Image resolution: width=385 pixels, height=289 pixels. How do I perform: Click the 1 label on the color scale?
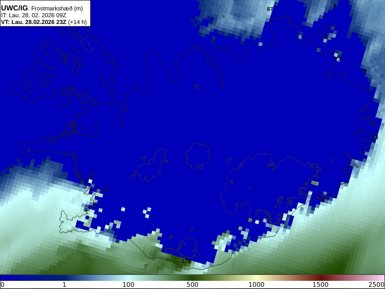64,285
